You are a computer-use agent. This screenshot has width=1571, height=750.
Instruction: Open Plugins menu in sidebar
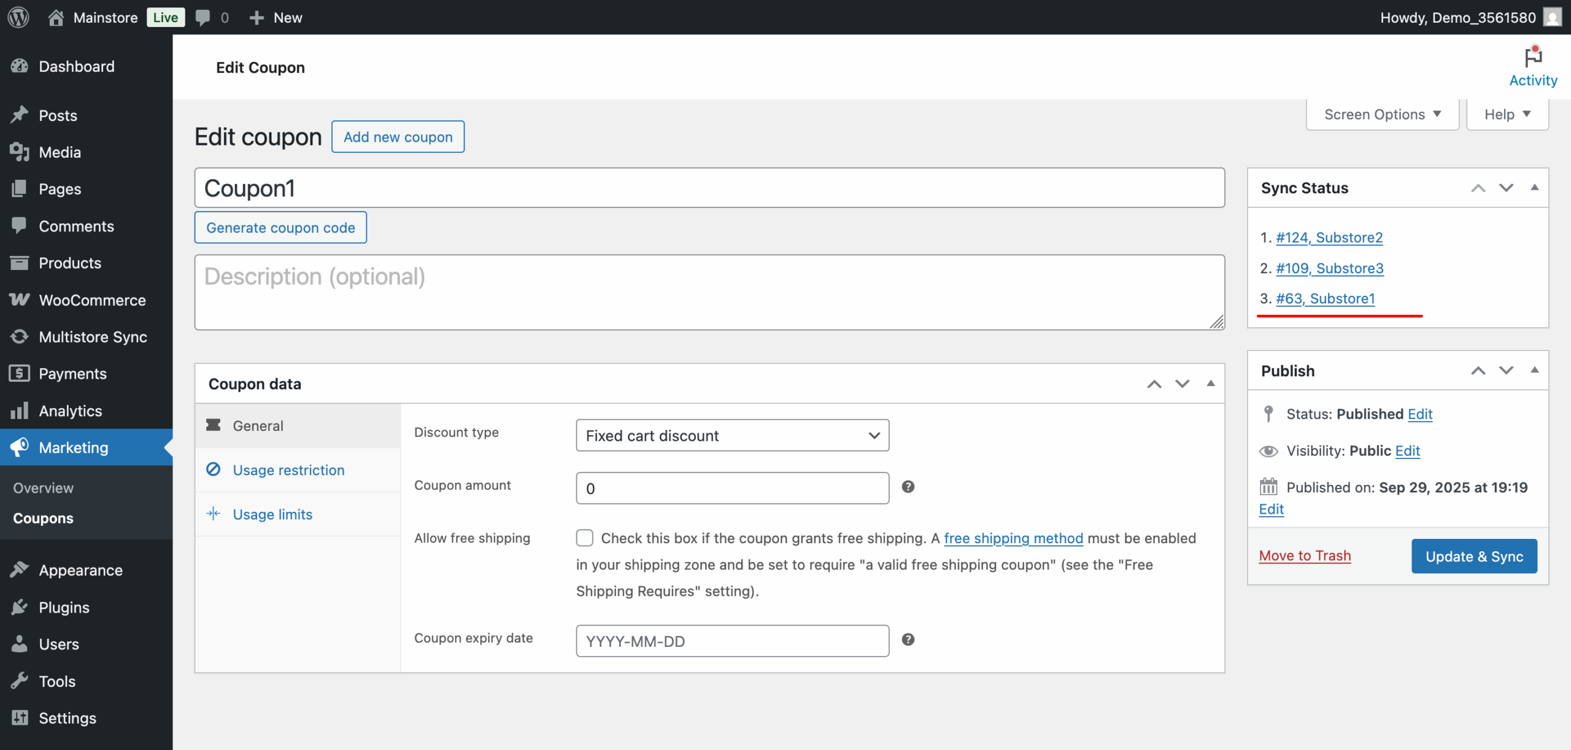coord(64,607)
